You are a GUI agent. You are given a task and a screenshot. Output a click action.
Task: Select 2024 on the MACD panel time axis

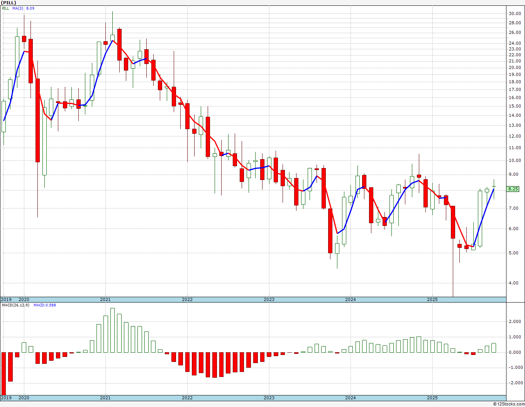[351, 398]
